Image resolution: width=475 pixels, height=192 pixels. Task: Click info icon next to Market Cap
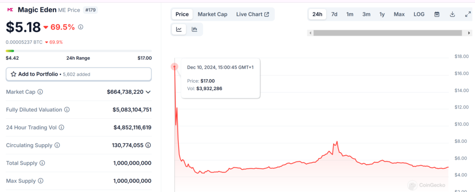[x=40, y=92]
